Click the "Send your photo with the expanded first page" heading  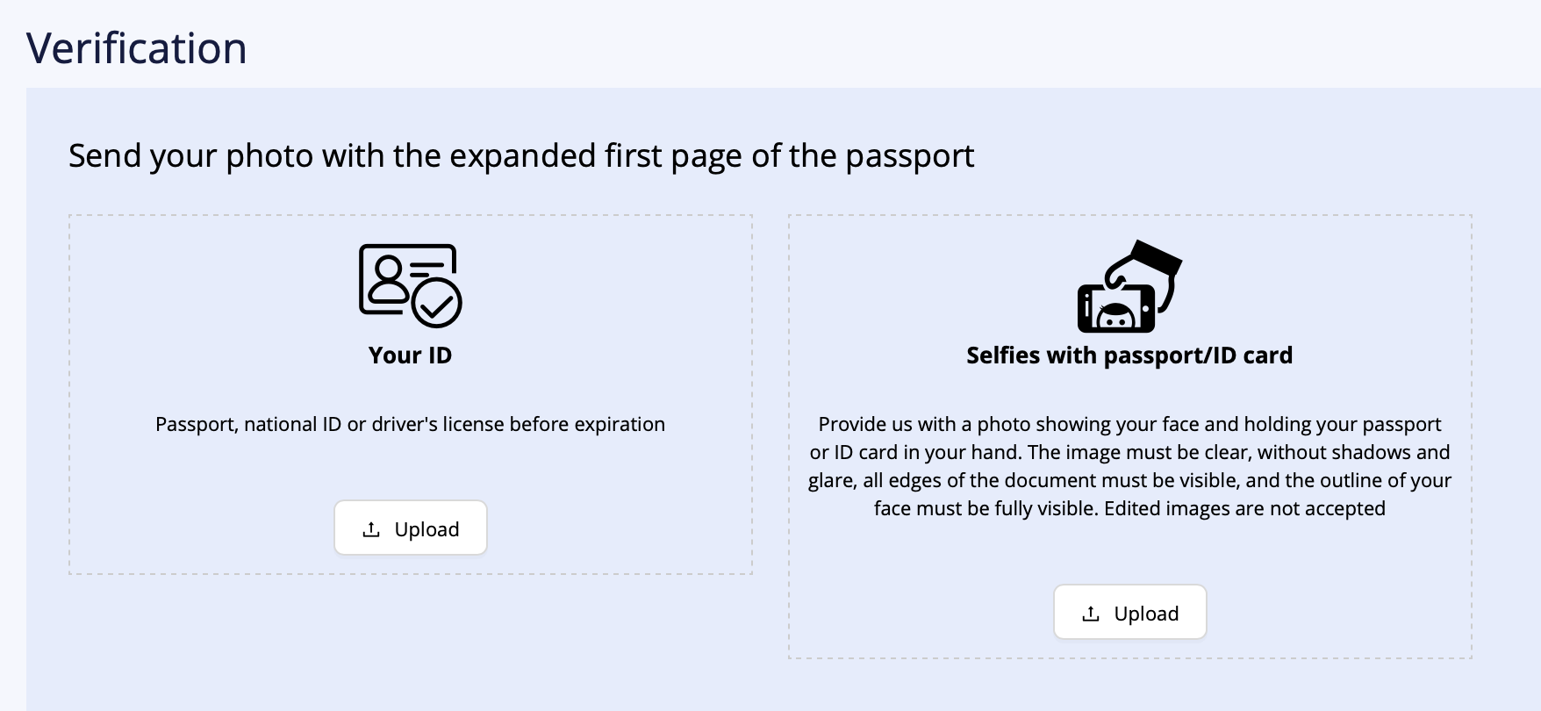tap(521, 156)
